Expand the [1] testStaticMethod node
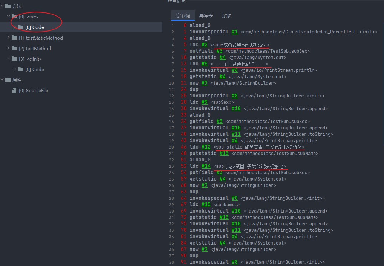Screen dimensions: 384x266 coord(8,37)
